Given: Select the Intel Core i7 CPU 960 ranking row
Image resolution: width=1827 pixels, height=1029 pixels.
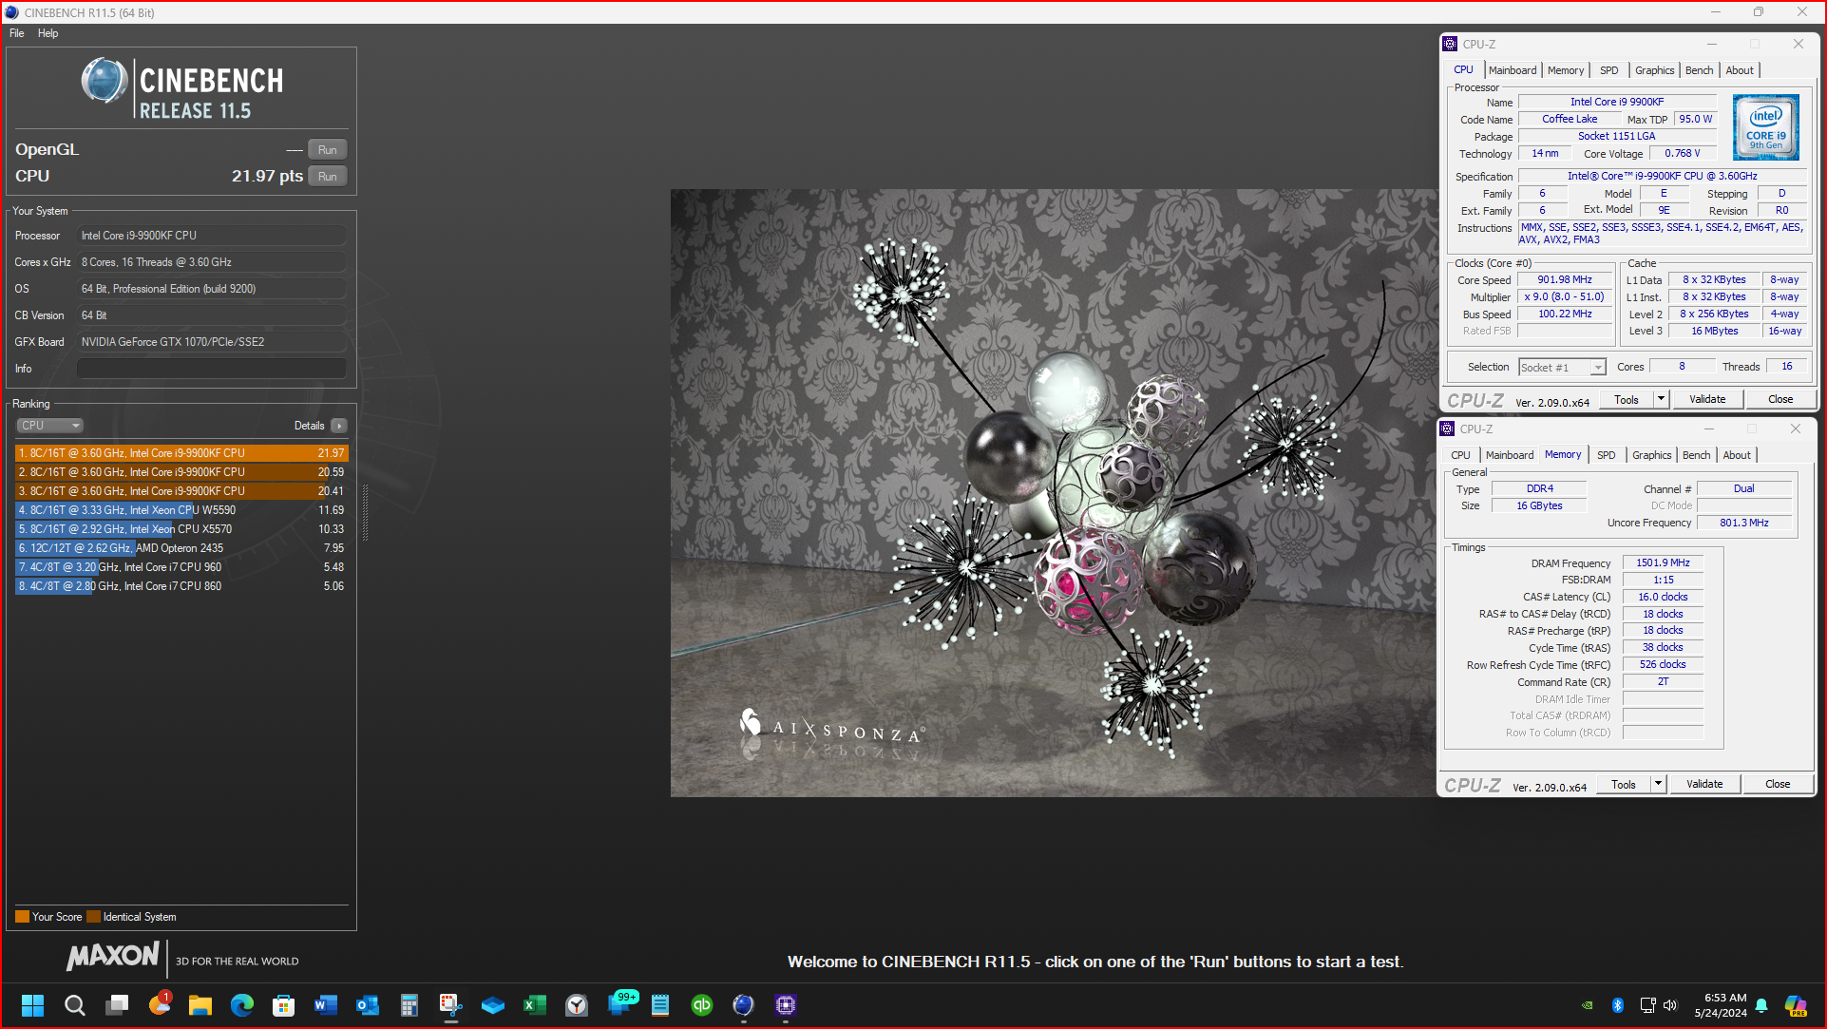Looking at the screenshot, I should [x=181, y=567].
